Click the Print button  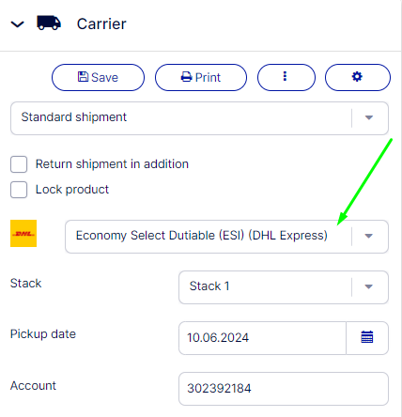(x=201, y=77)
